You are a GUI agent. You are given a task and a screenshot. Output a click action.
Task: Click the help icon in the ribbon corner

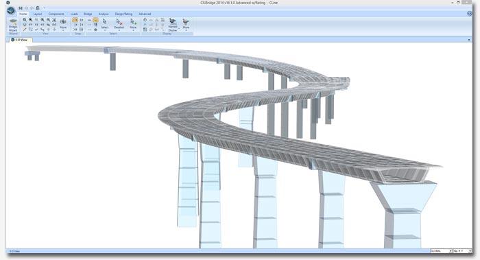coord(469,14)
